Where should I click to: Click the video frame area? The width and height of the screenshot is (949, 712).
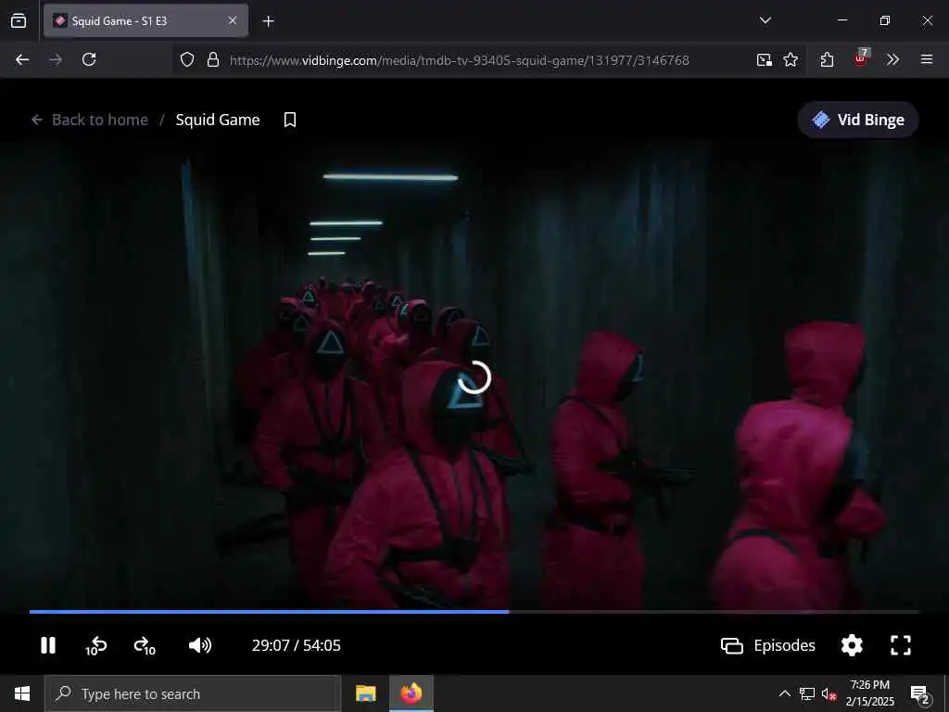point(474,375)
